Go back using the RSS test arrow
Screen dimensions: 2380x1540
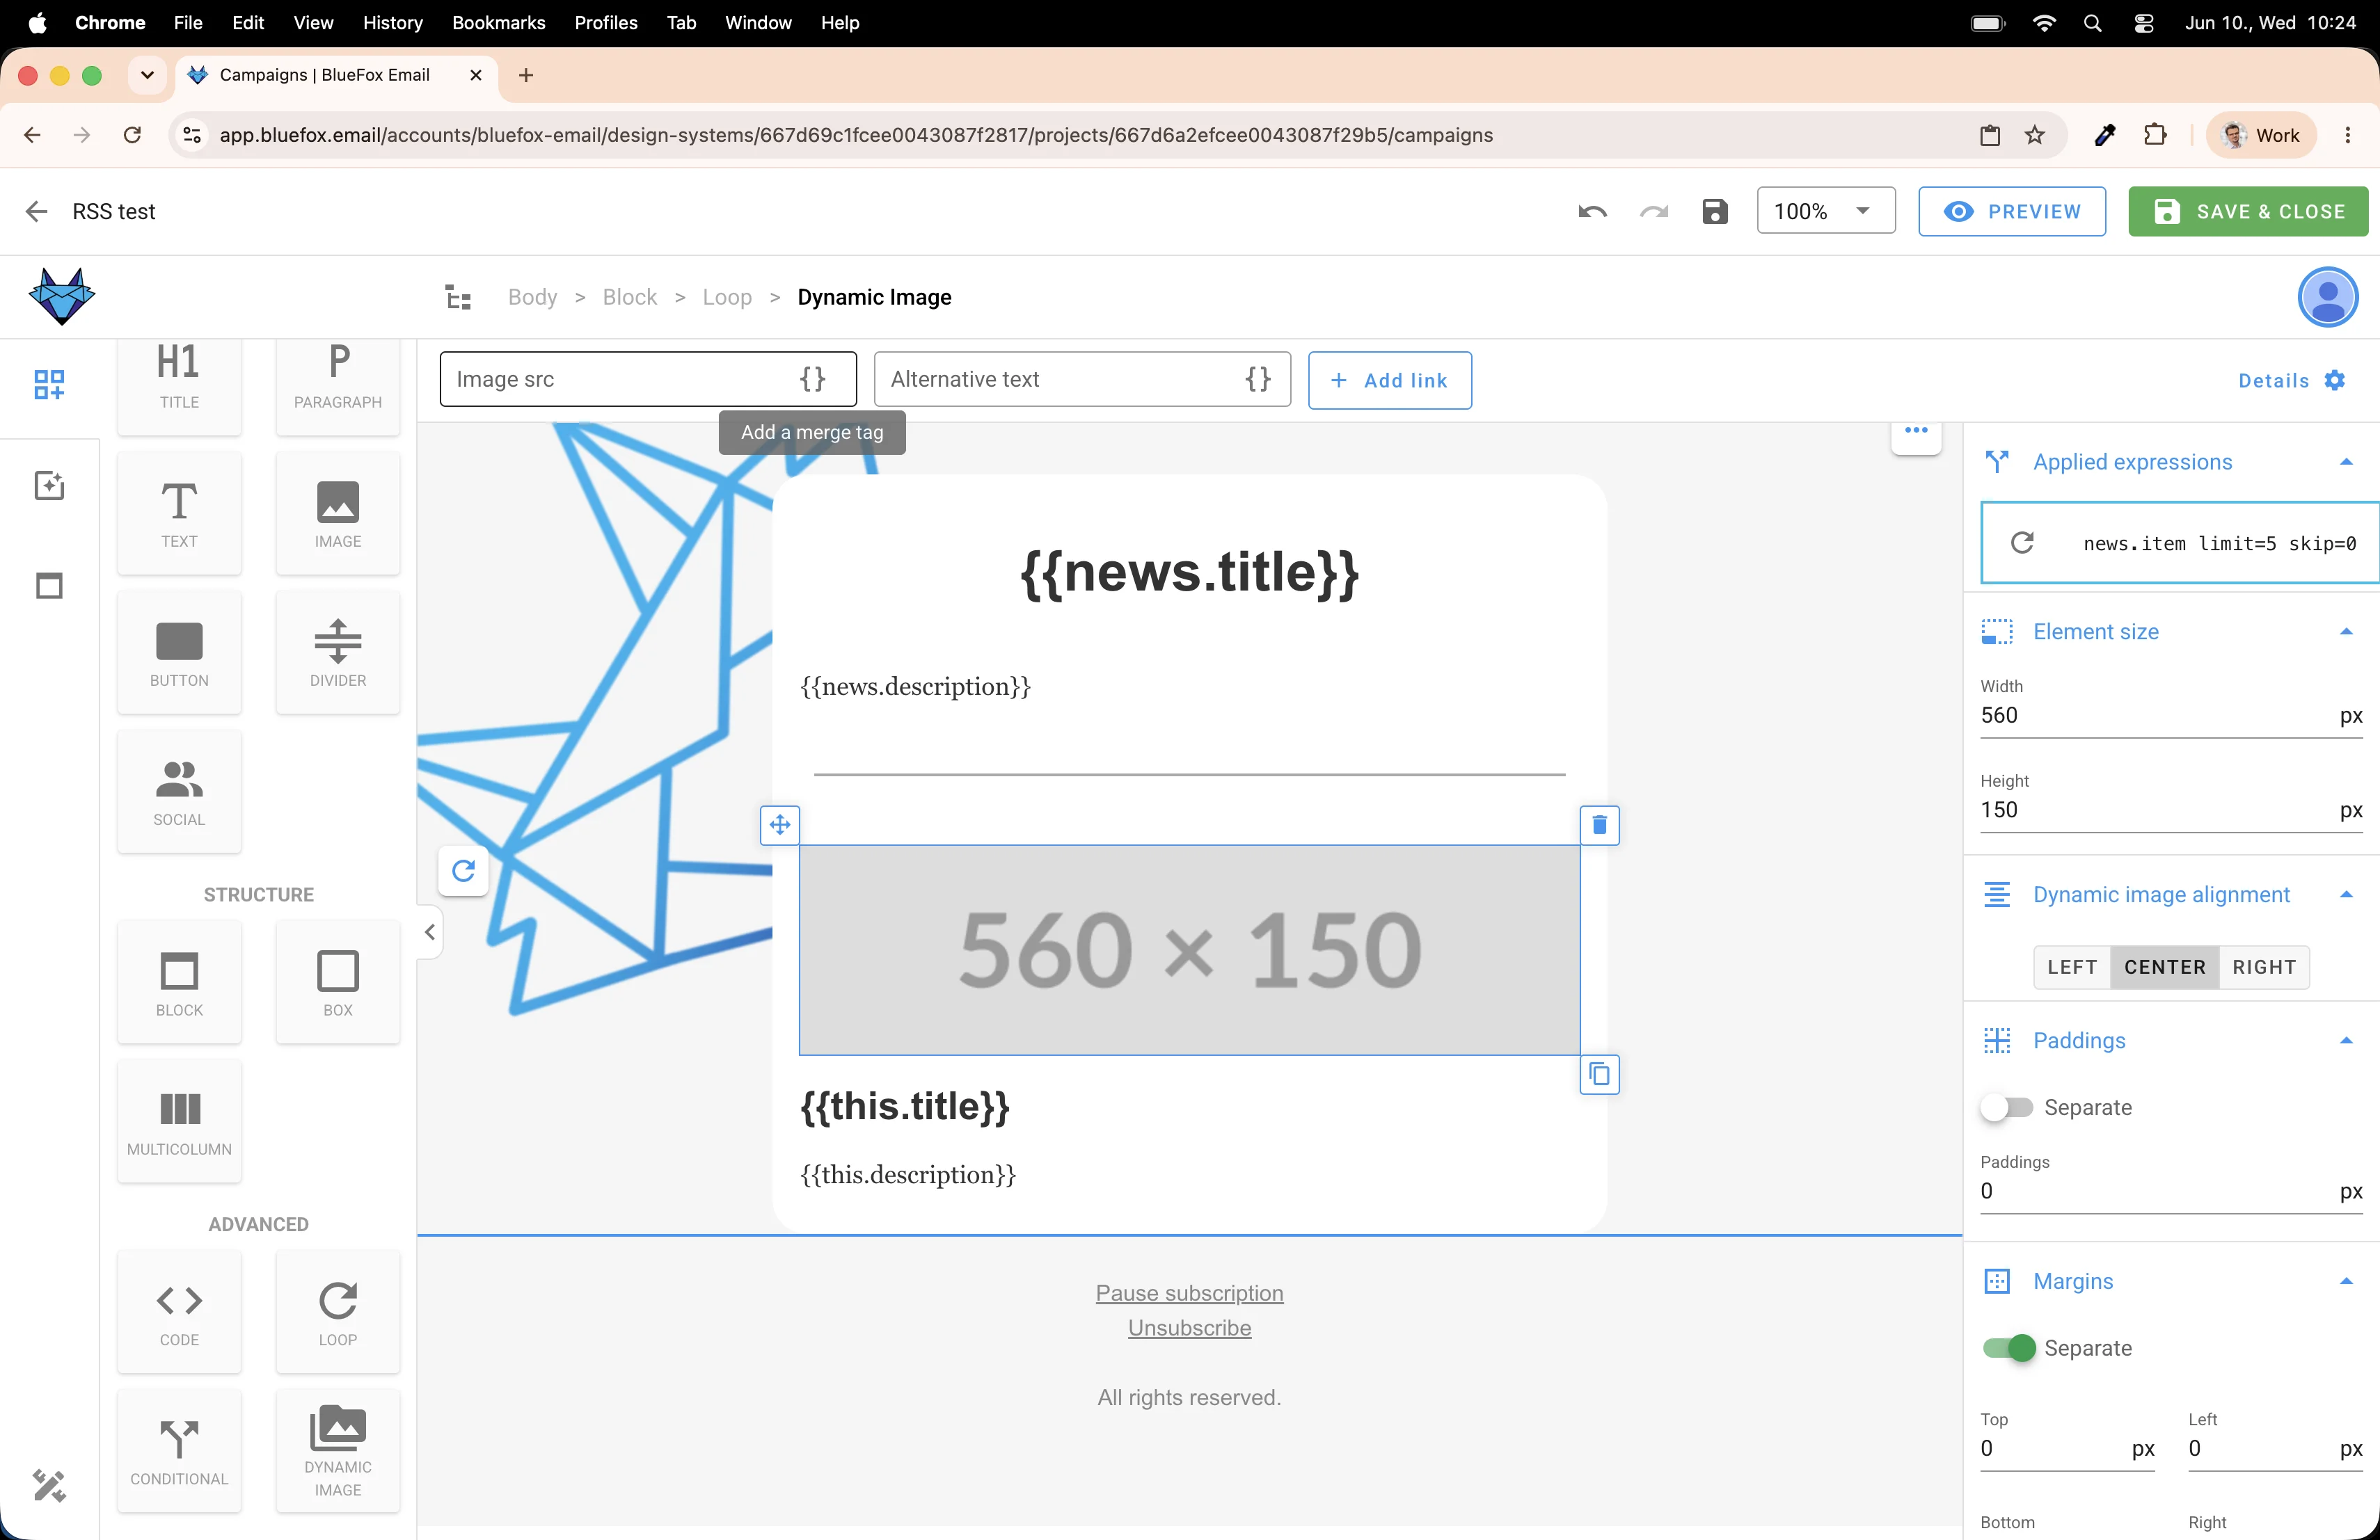click(x=37, y=212)
